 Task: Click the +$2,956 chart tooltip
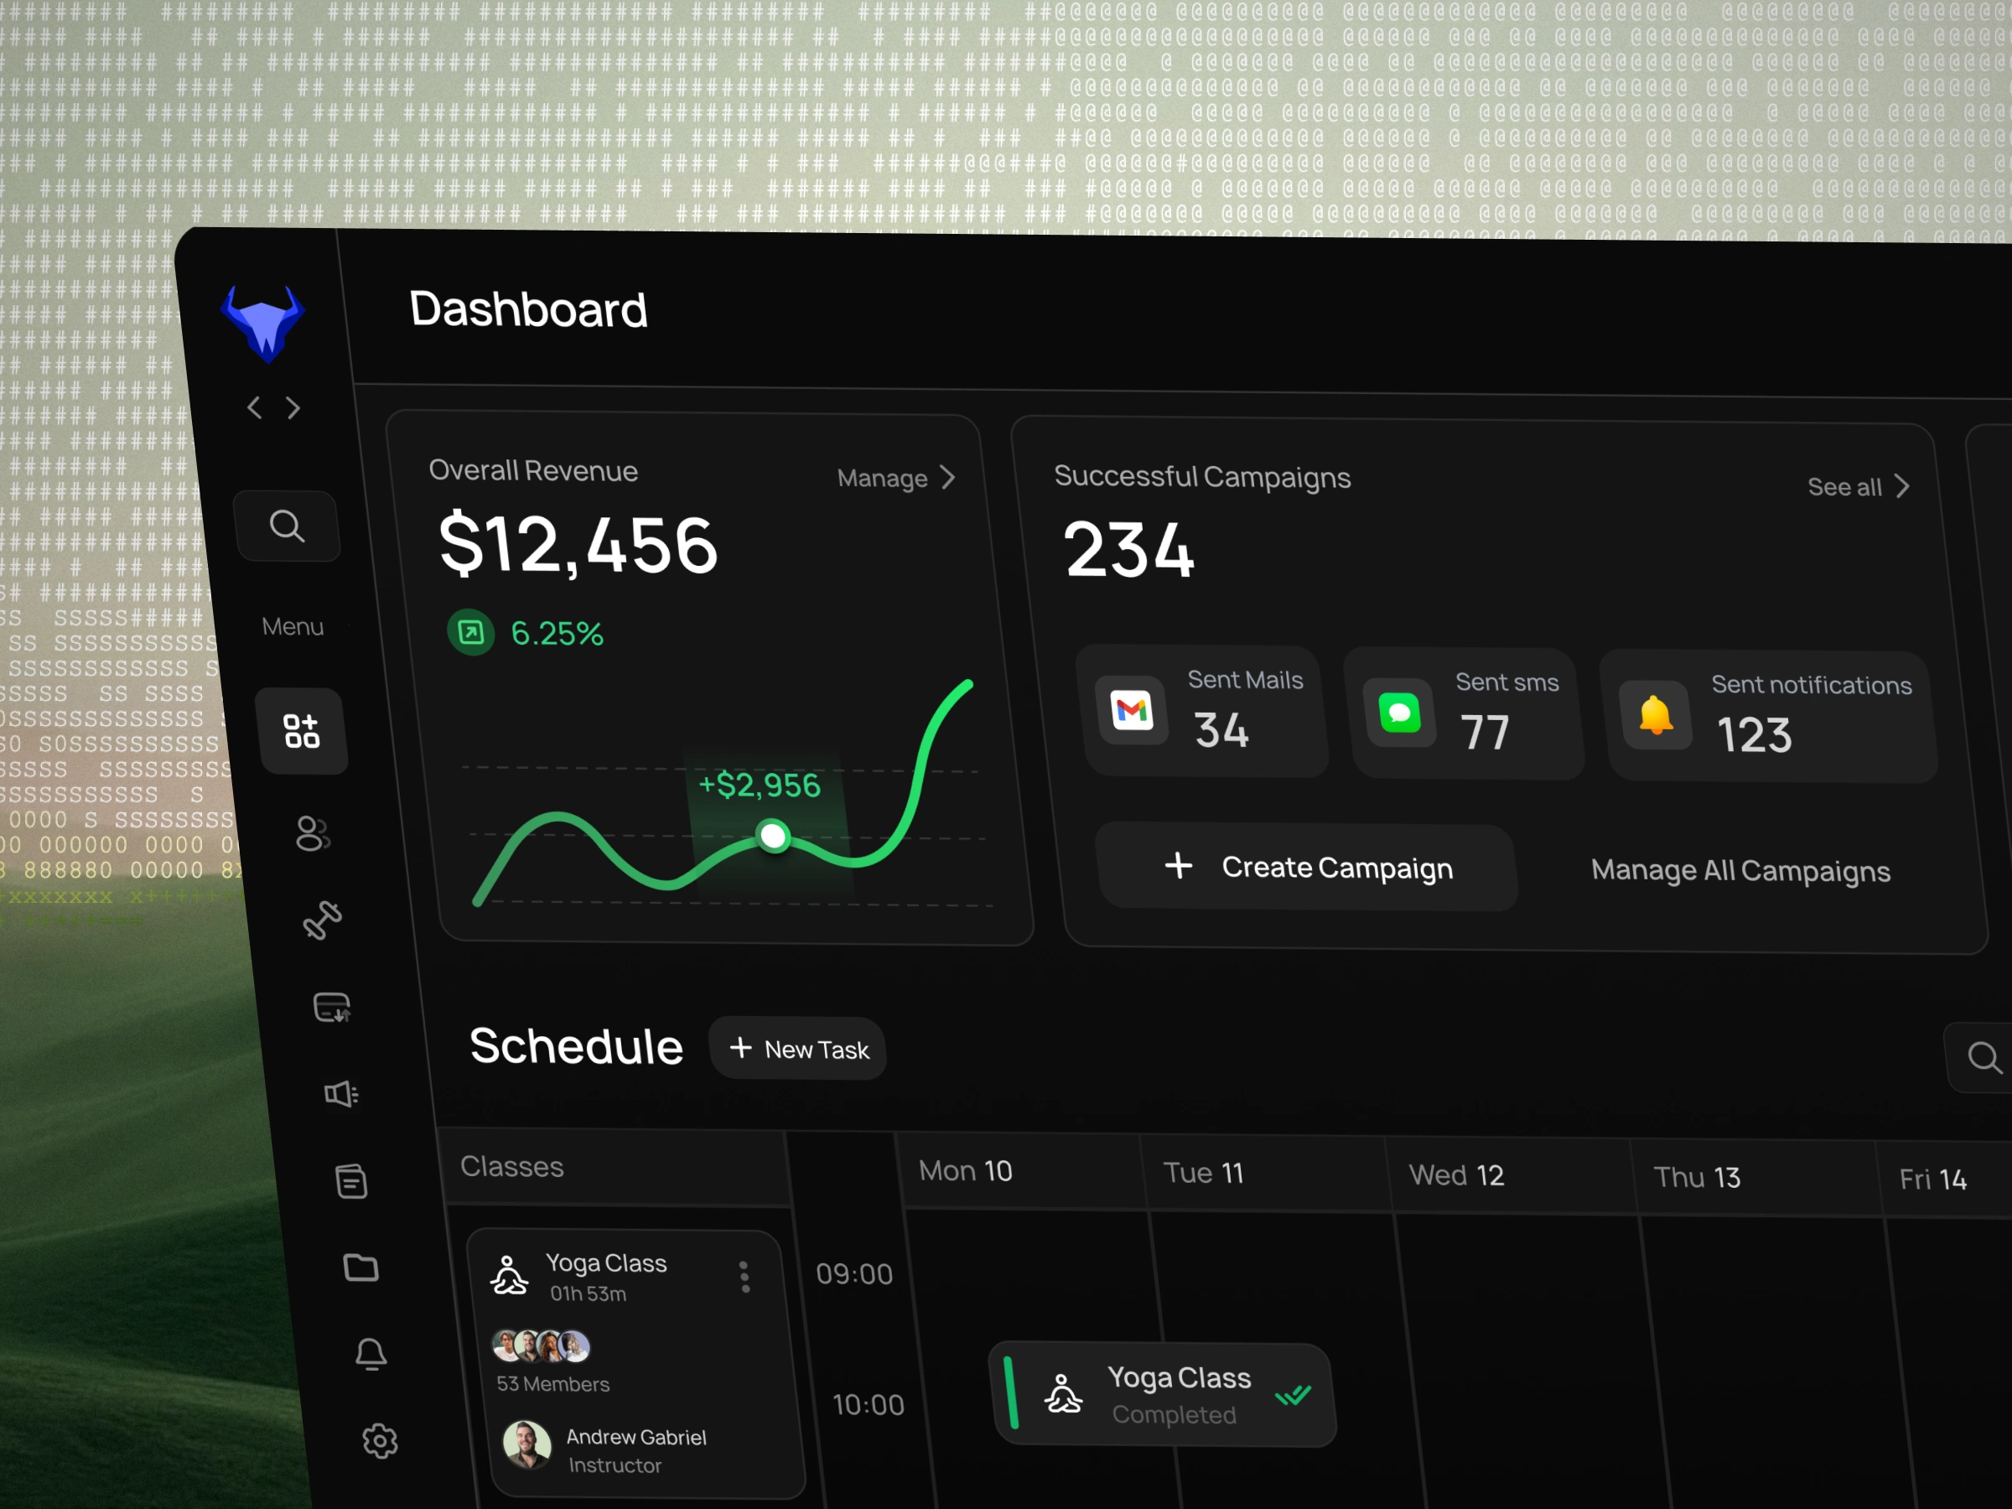(759, 784)
